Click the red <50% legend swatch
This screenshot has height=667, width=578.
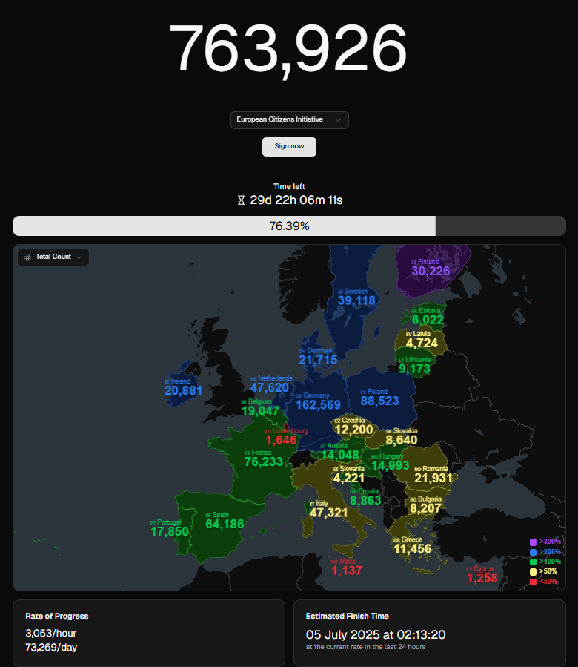pos(533,582)
